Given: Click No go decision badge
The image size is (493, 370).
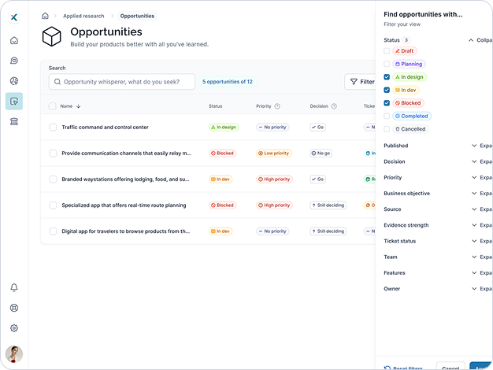Looking at the screenshot, I should pos(321,153).
